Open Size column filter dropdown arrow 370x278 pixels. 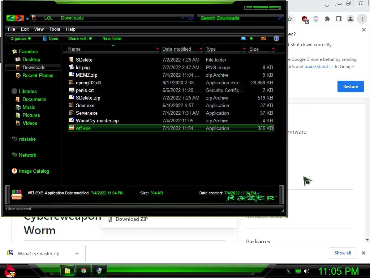pyautogui.click(x=273, y=49)
